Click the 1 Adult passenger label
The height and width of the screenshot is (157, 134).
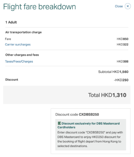(x=11, y=22)
